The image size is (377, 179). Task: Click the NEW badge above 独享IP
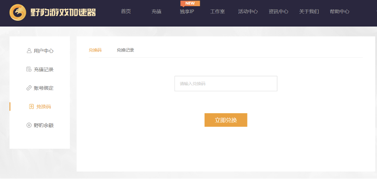(x=190, y=3)
